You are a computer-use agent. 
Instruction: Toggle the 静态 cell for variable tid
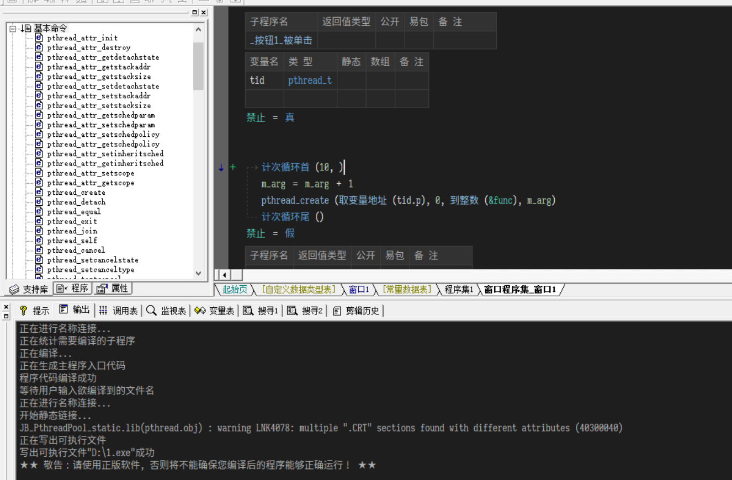(351, 81)
